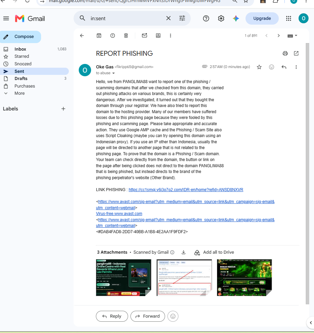Show Scanned by Gmail info icon
The height and width of the screenshot is (333, 314).
172,252
